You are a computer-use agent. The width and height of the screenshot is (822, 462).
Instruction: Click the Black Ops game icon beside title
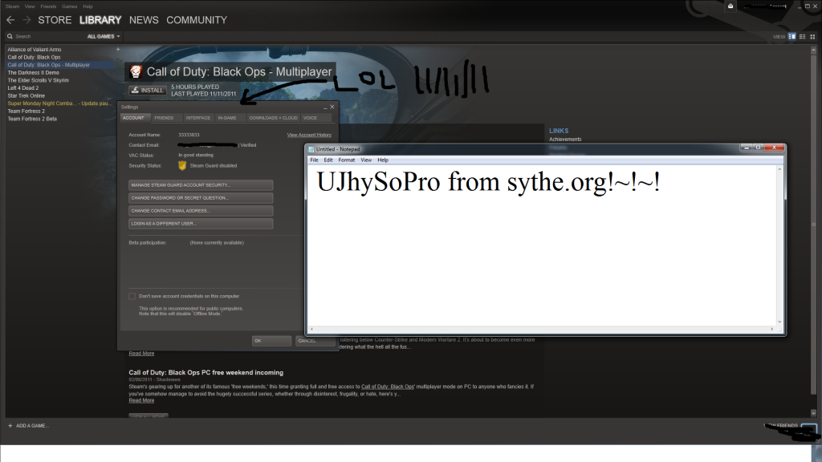click(x=136, y=71)
